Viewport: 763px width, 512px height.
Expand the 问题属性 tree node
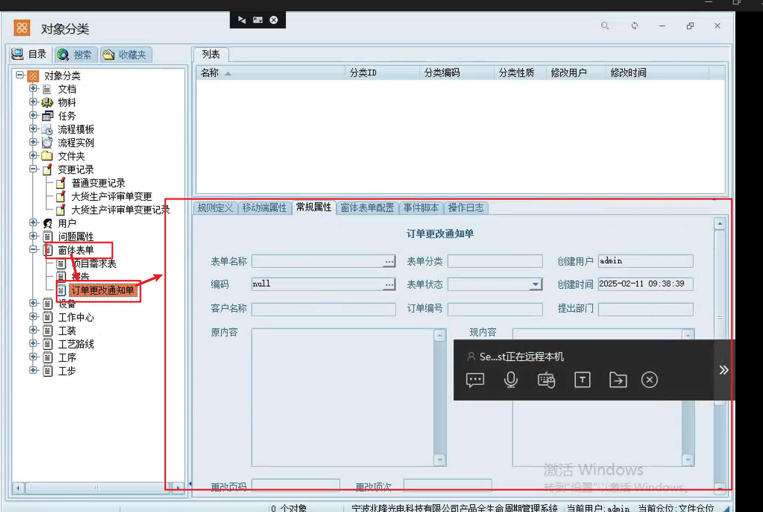coord(33,236)
